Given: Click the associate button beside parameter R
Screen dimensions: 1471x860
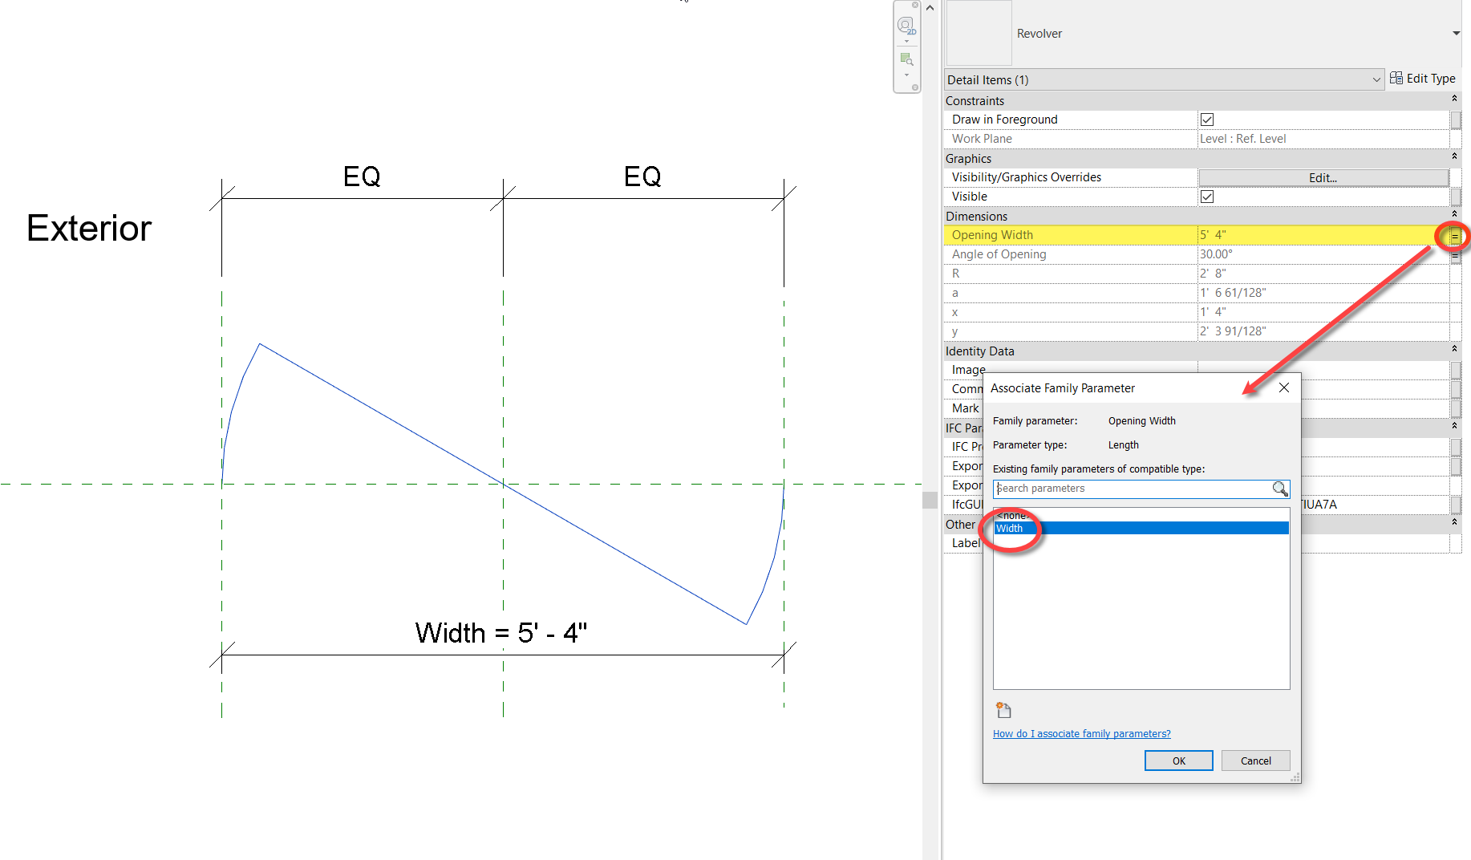Looking at the screenshot, I should coord(1456,274).
